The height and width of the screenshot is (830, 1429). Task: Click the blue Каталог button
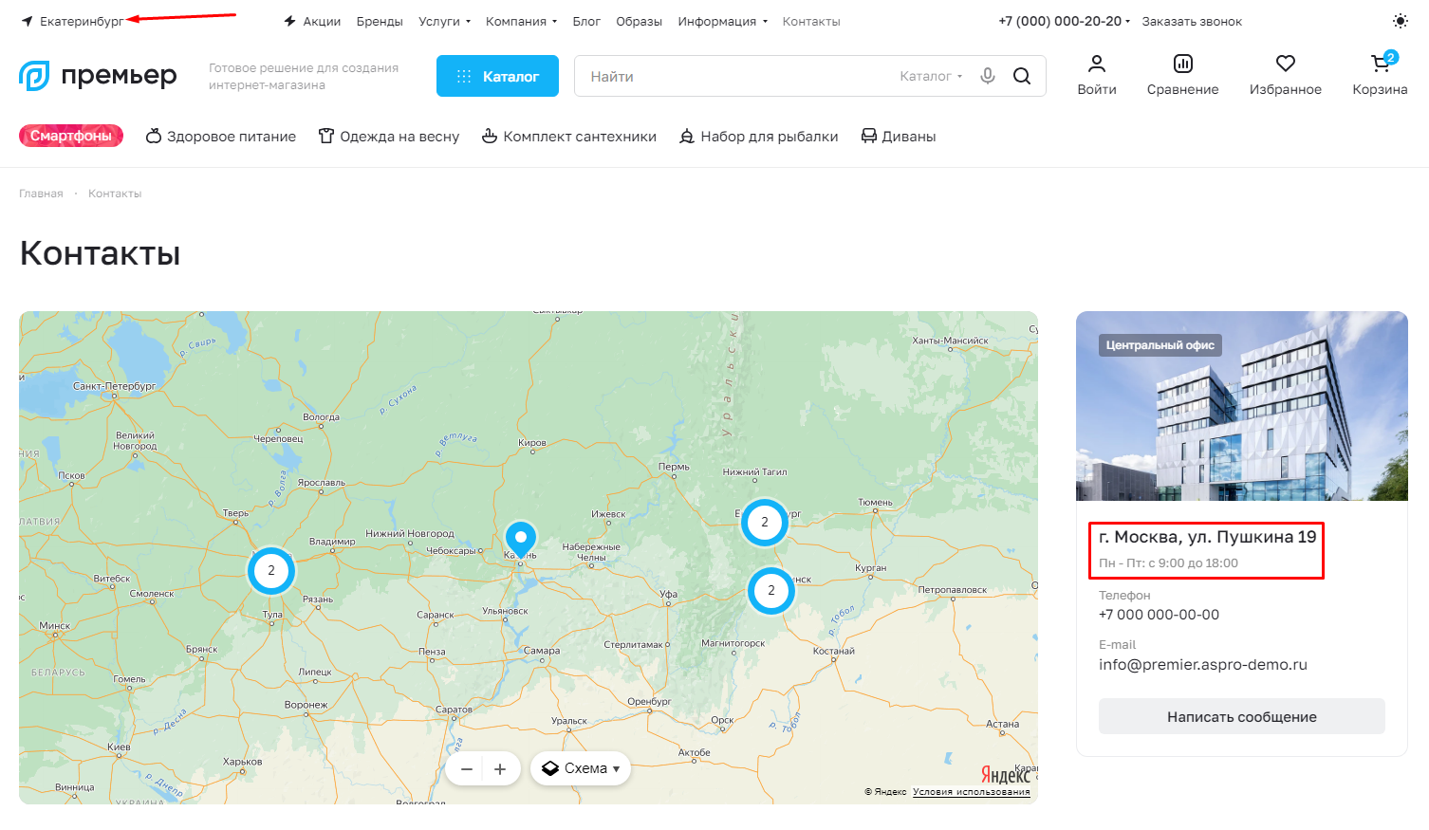click(497, 76)
